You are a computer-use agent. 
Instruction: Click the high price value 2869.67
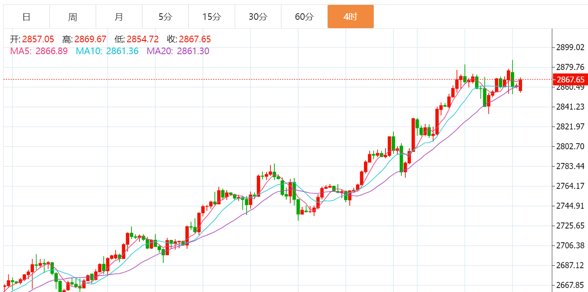[x=90, y=39]
